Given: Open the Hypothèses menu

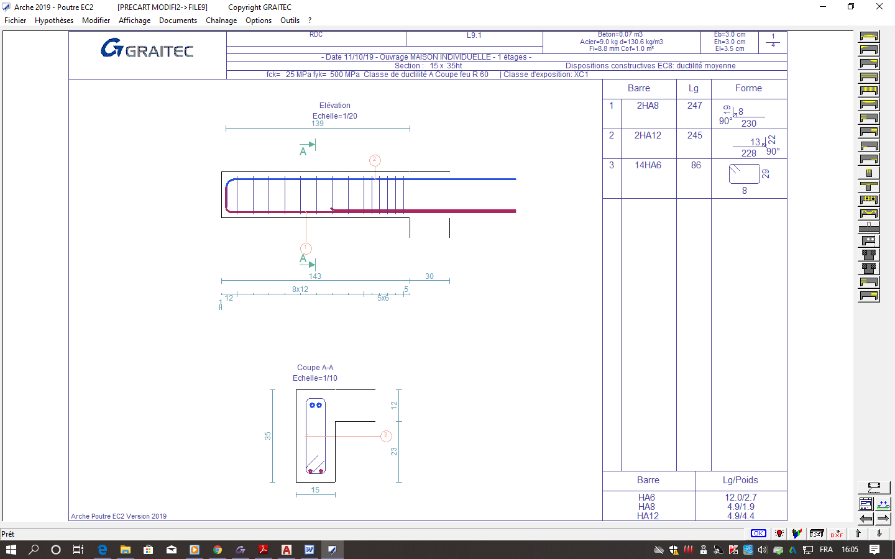Looking at the screenshot, I should tap(54, 20).
